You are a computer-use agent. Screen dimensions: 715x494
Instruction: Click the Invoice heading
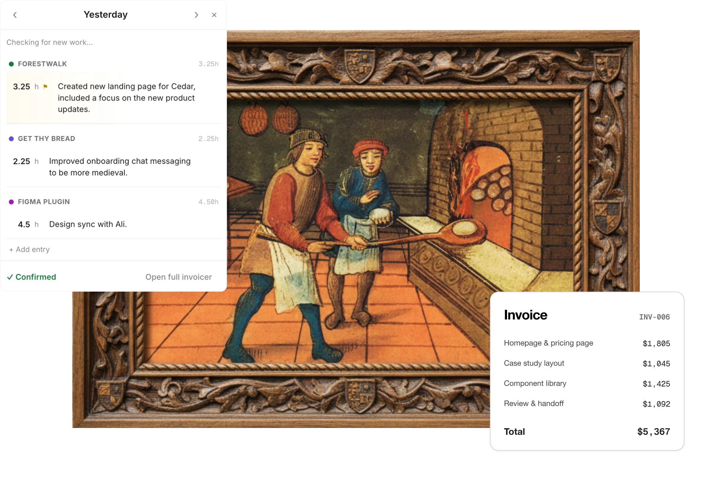click(525, 315)
